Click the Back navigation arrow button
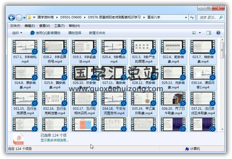This screenshot has width=232, height=159. (11, 18)
